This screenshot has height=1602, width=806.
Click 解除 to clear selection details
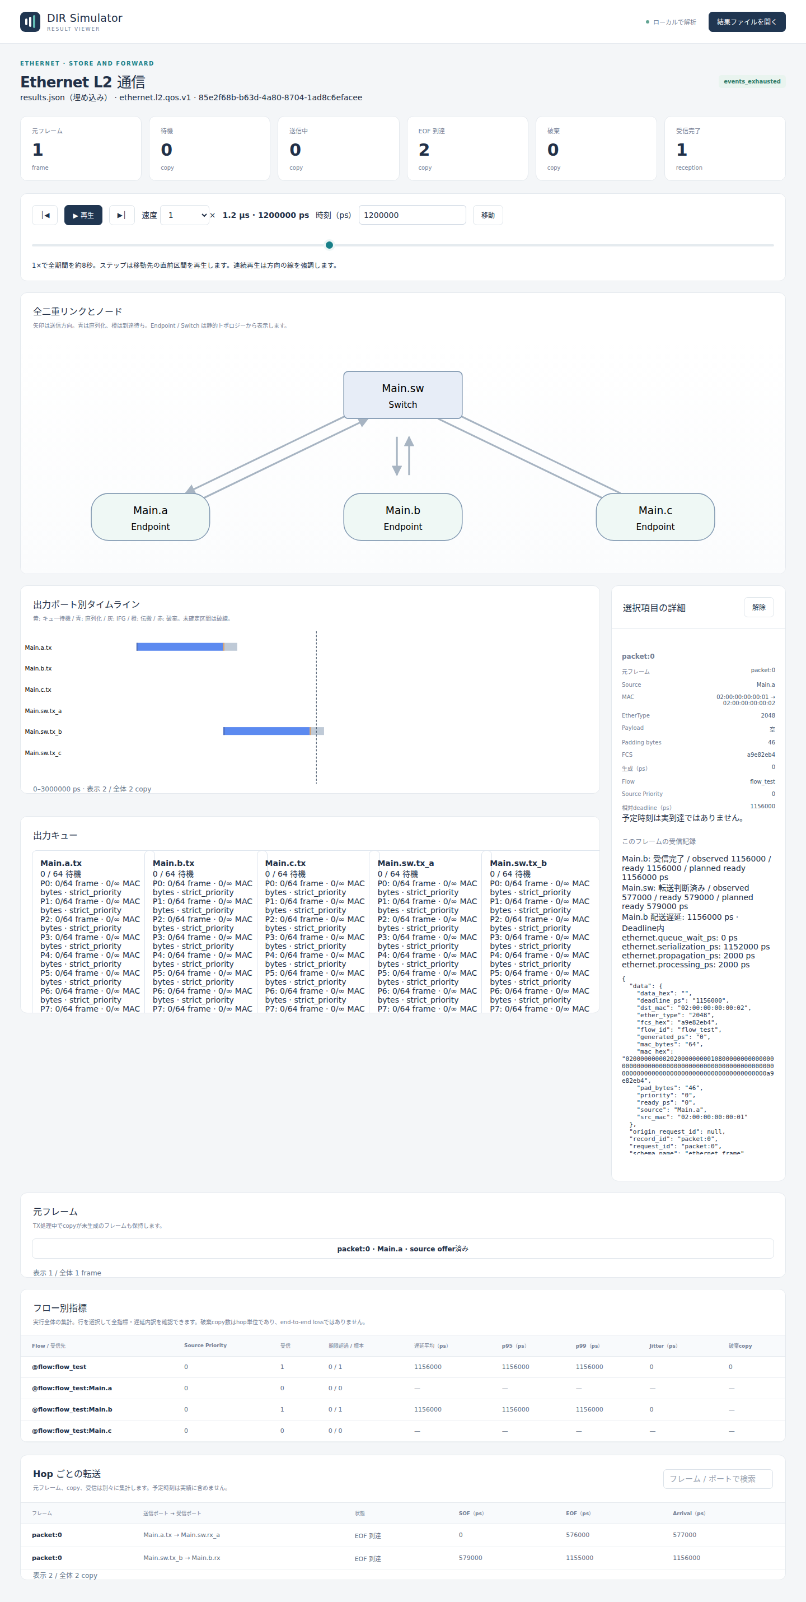point(759,608)
